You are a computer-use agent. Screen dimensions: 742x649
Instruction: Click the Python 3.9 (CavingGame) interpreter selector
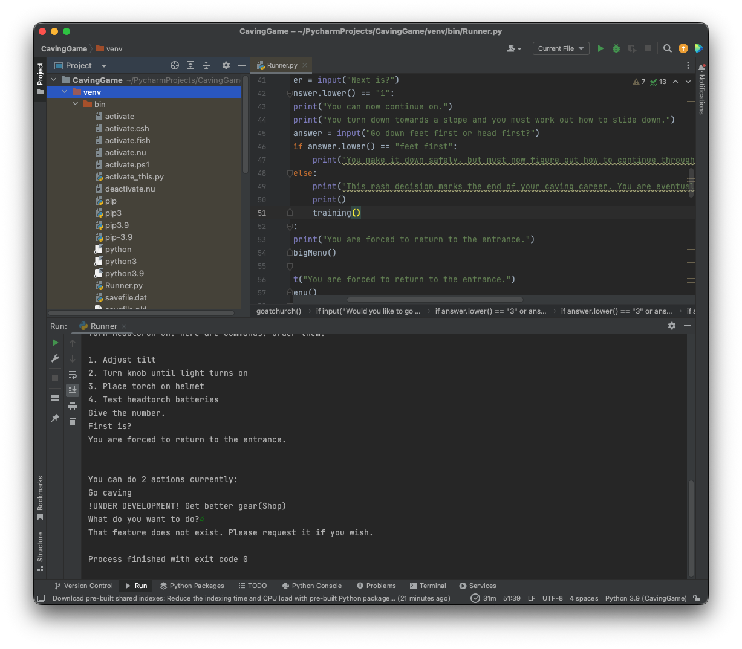coord(645,598)
